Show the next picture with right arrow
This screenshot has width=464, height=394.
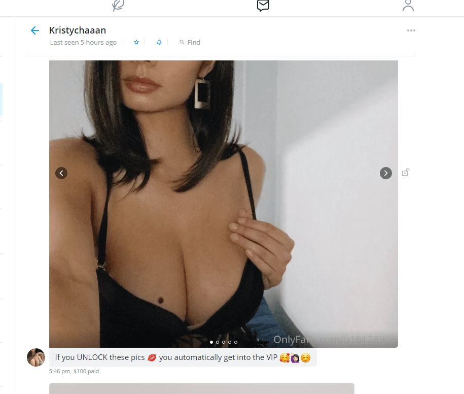pos(385,173)
